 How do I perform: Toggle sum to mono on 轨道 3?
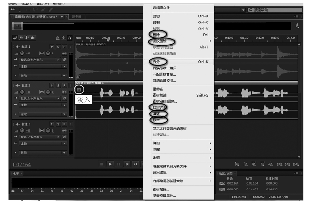point(64,130)
